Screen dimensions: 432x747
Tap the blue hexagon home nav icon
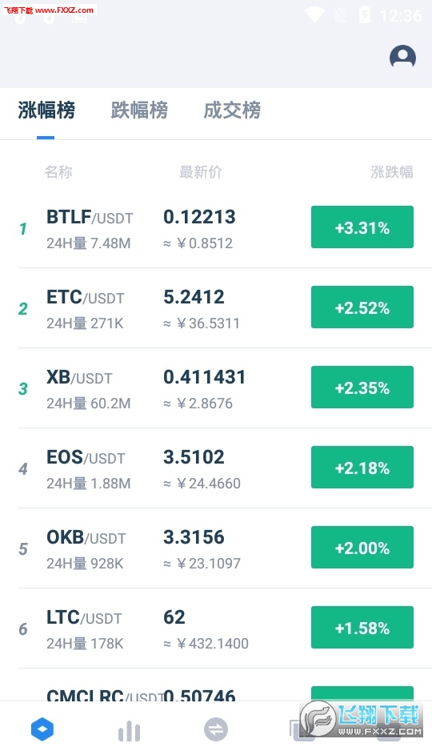[x=43, y=729]
